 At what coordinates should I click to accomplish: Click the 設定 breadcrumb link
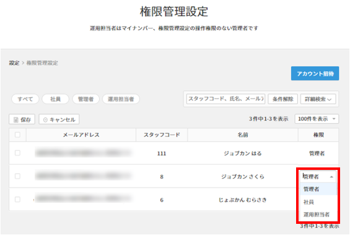point(14,63)
